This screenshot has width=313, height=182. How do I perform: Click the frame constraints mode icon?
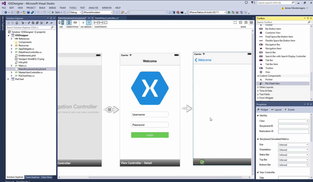106,23
